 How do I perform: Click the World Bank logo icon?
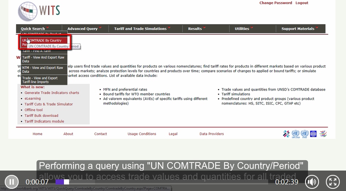(x=313, y=134)
